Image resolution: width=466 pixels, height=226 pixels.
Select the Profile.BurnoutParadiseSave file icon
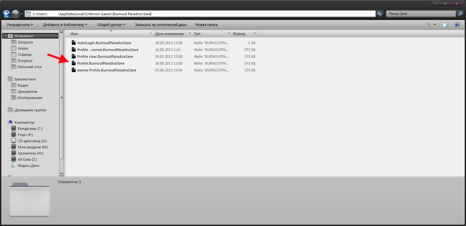pyautogui.click(x=74, y=63)
